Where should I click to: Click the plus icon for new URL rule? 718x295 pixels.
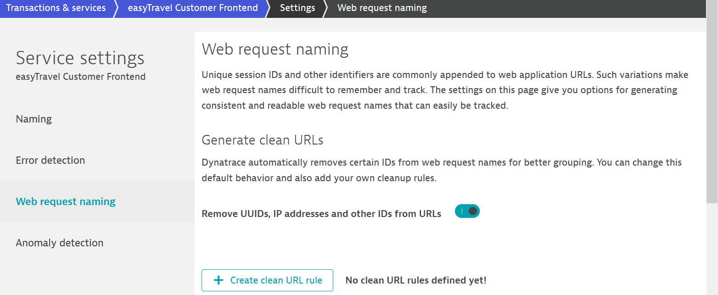219,280
